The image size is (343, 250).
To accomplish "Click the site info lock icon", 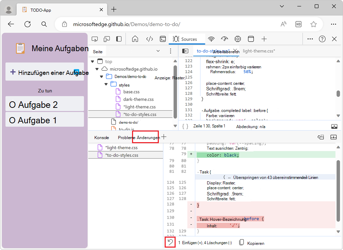I will (x=64, y=24).
